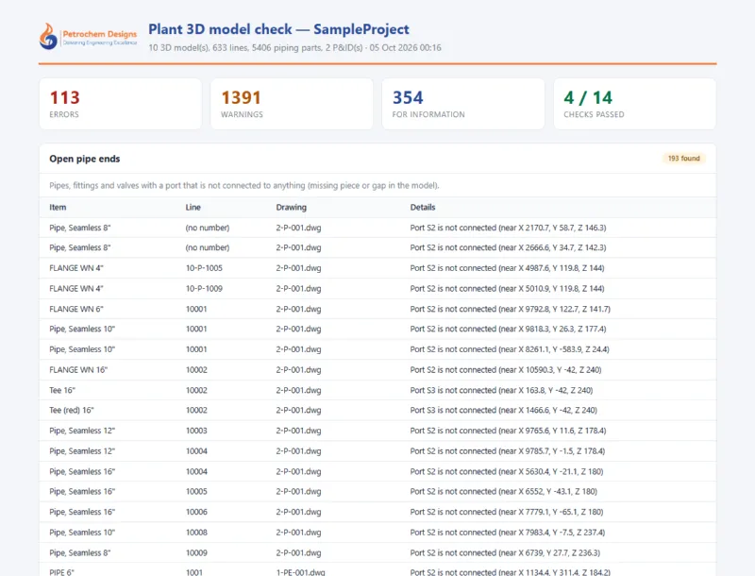Image resolution: width=755 pixels, height=576 pixels.
Task: Sort by the Details column header
Action: pyautogui.click(x=423, y=207)
